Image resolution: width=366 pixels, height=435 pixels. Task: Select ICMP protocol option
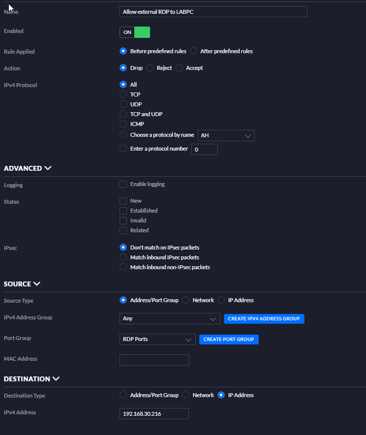pyautogui.click(x=123, y=124)
